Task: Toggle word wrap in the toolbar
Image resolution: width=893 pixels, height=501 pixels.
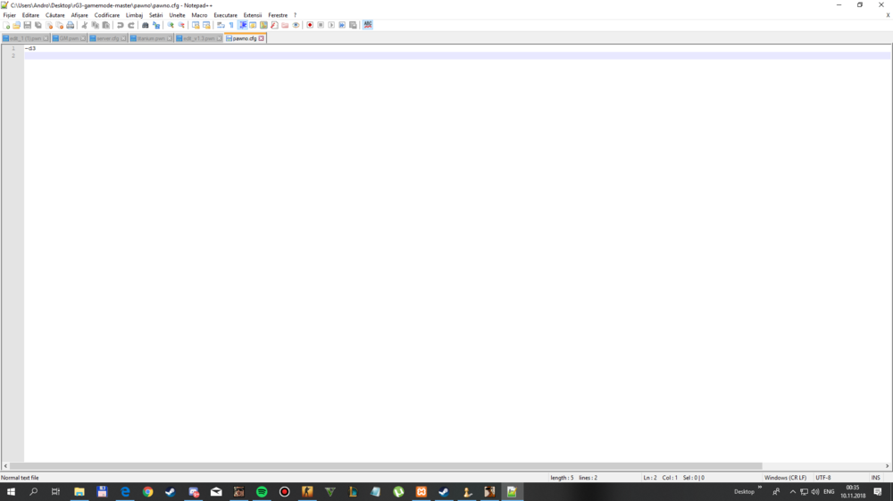Action: tap(221, 25)
